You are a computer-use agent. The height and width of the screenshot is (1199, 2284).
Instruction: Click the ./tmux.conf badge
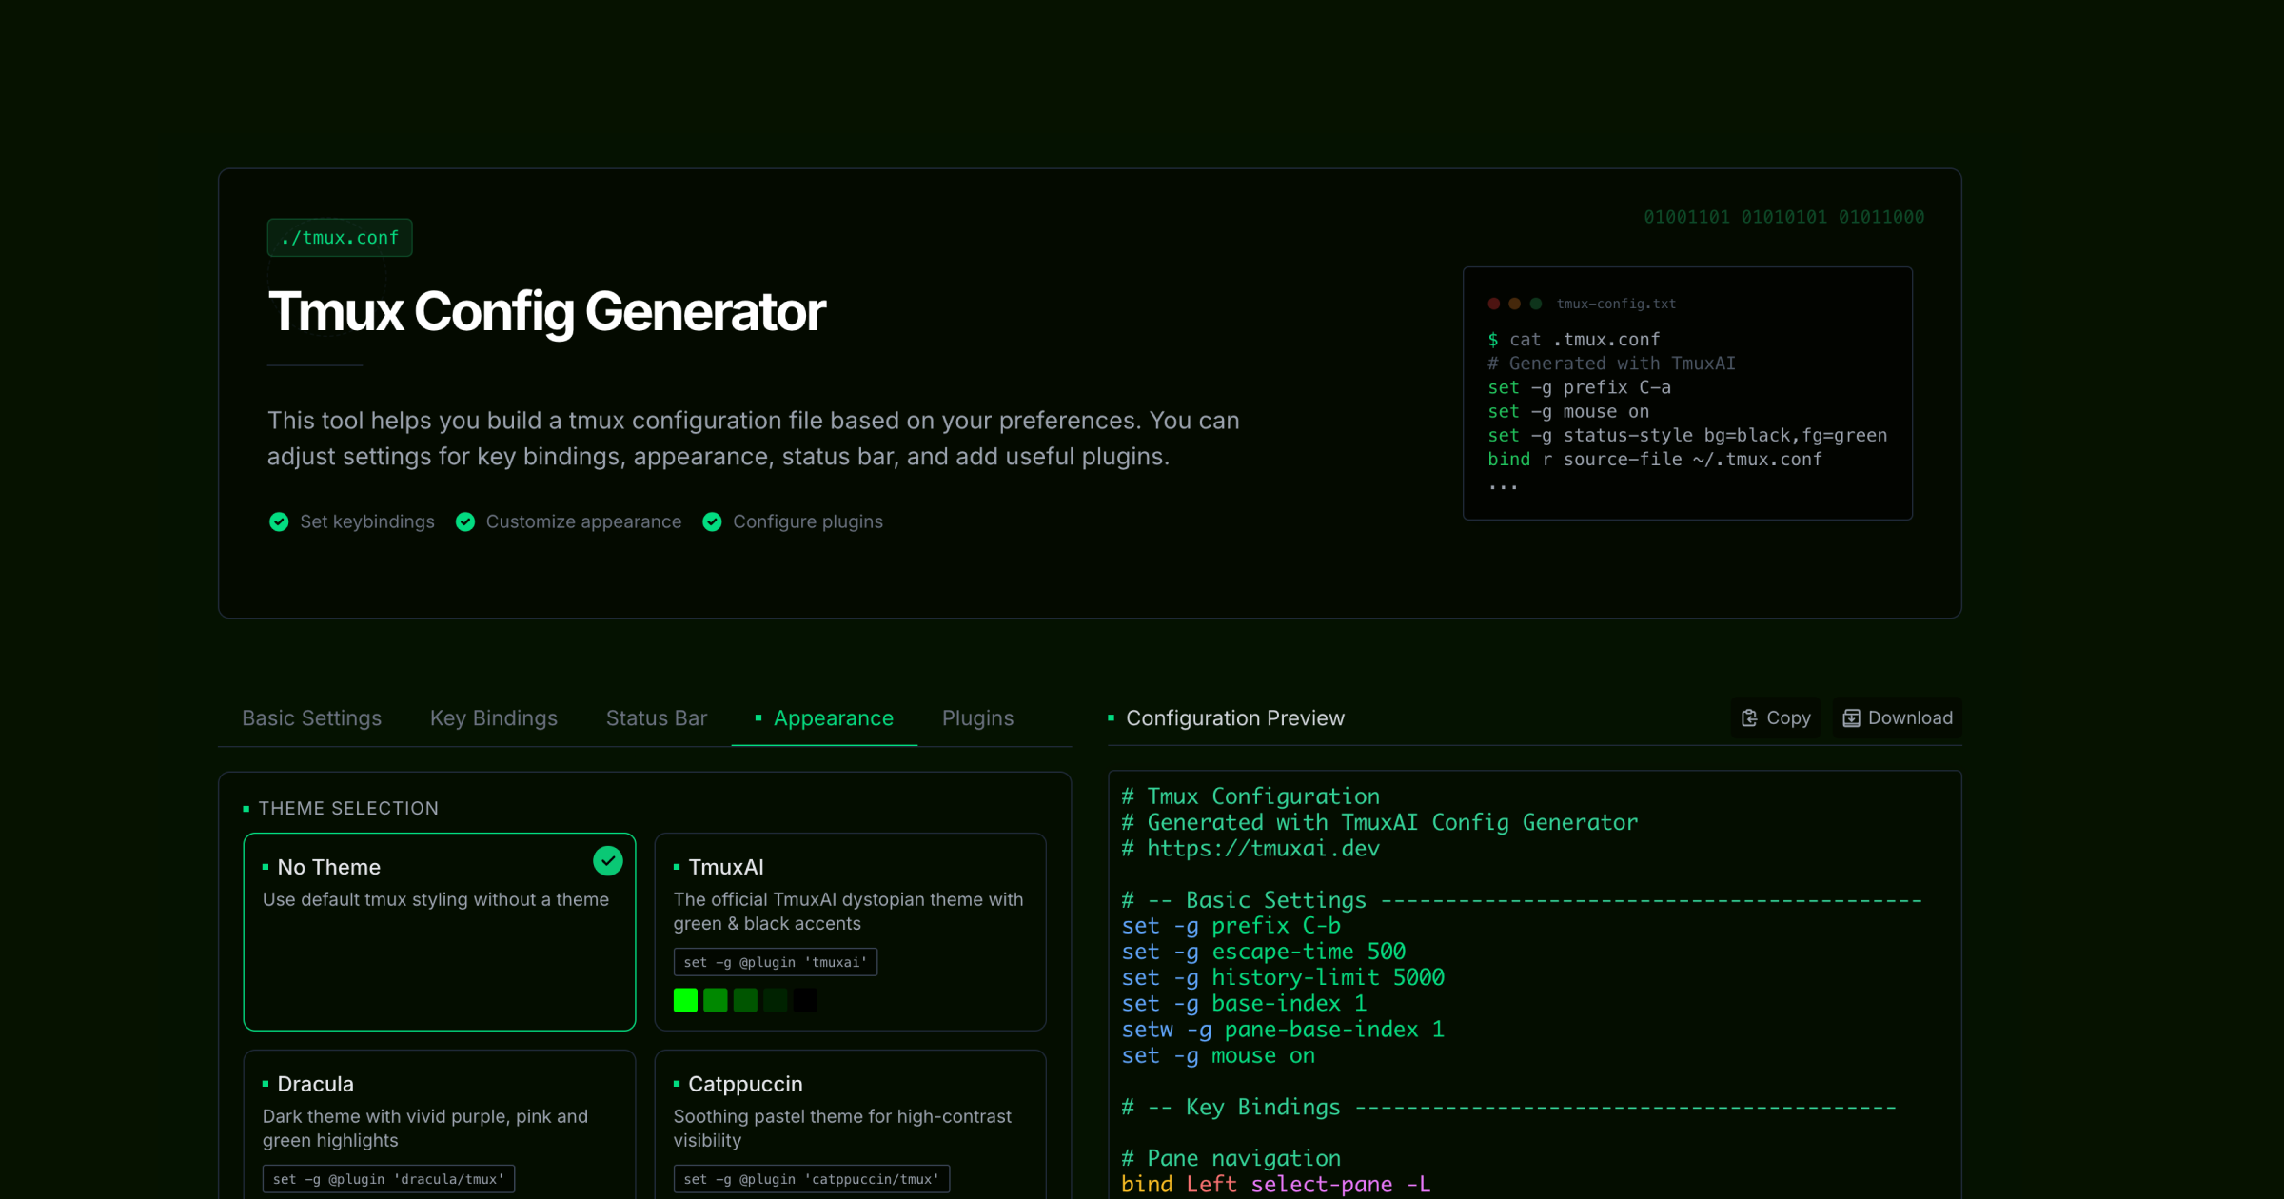tap(340, 238)
